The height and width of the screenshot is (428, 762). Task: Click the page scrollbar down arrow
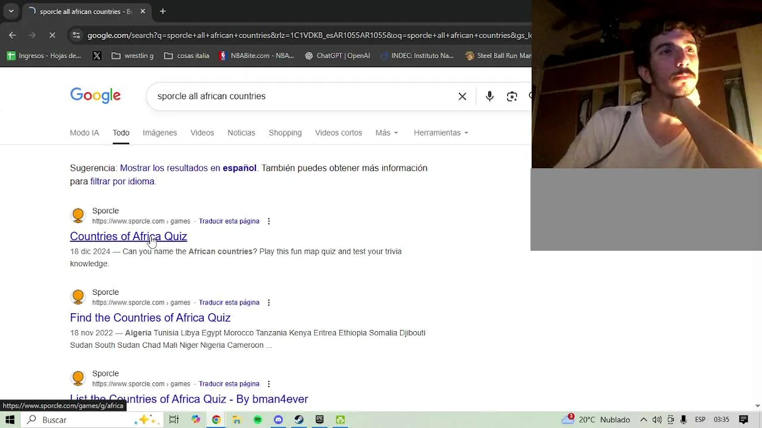click(757, 406)
